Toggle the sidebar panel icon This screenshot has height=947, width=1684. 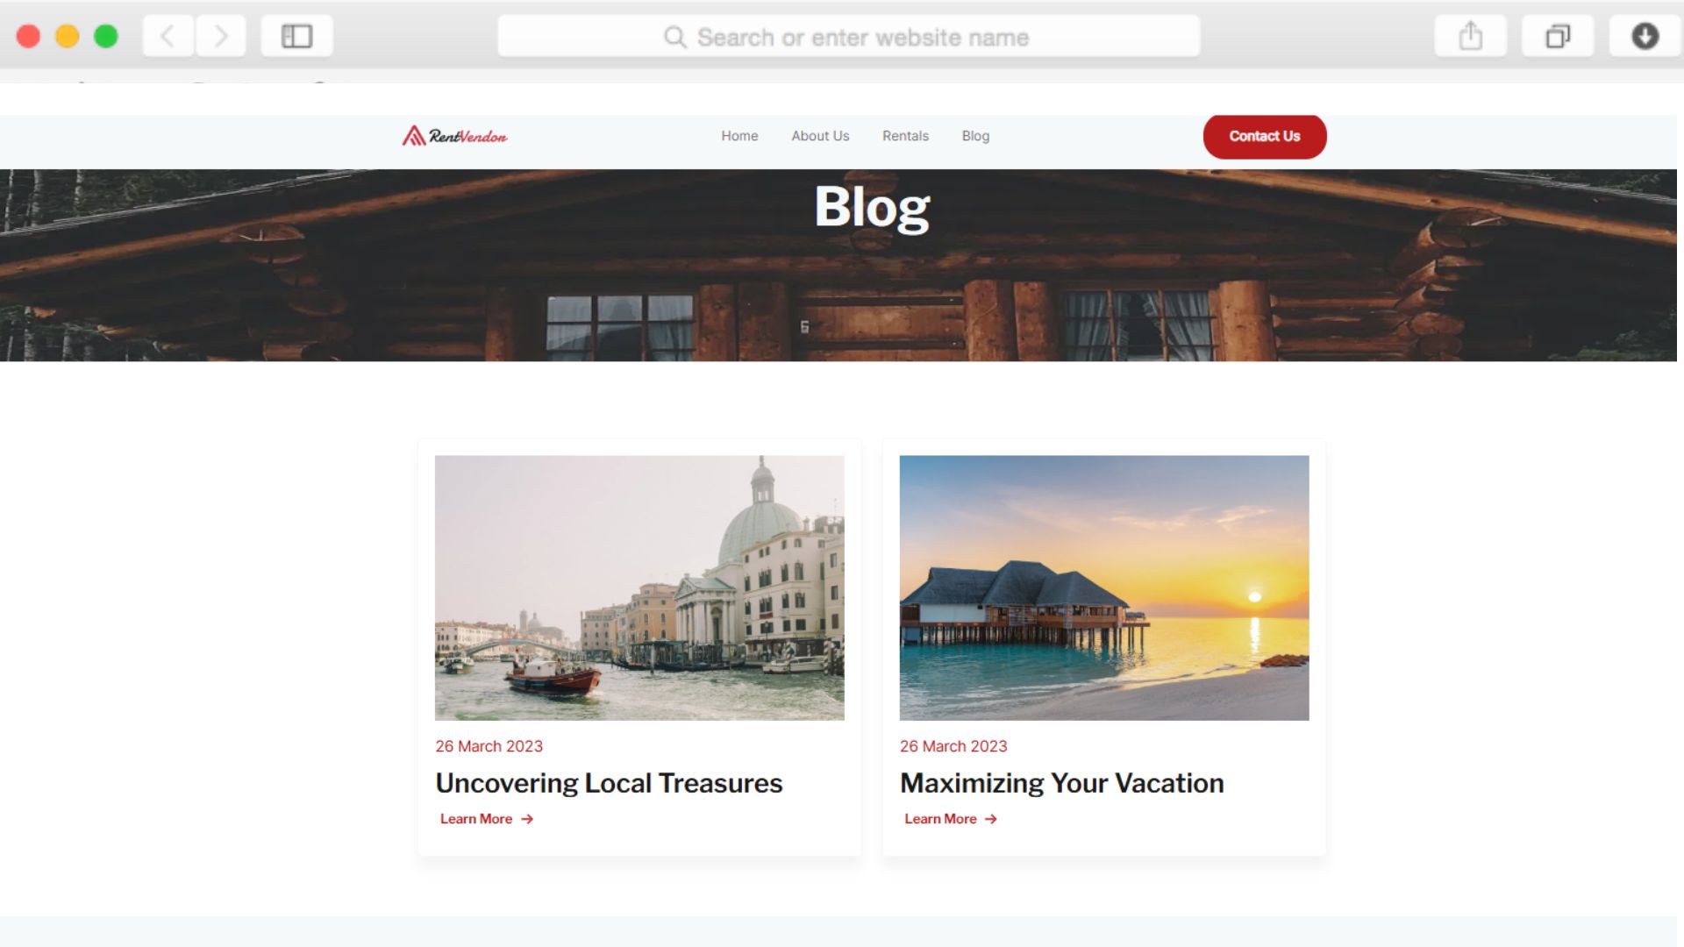tap(296, 36)
